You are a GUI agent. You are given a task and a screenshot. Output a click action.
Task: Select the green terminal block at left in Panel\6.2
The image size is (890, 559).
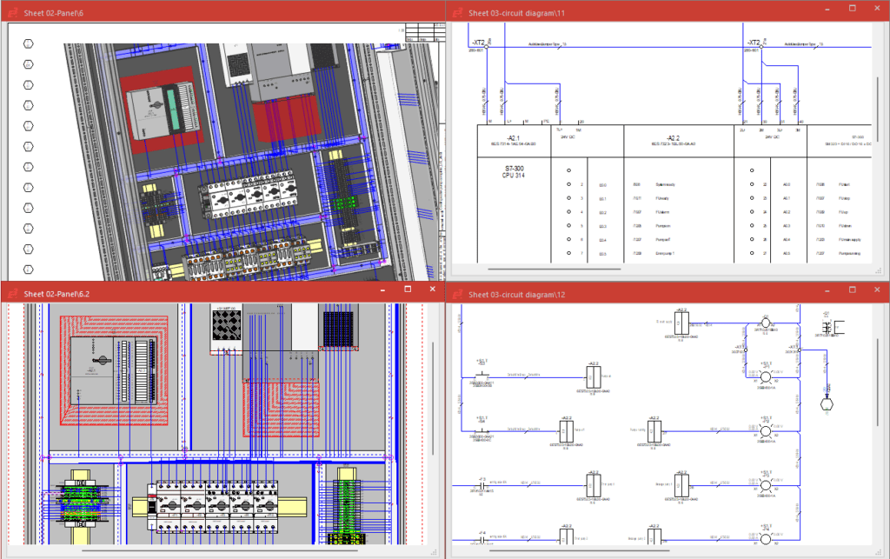(x=81, y=502)
